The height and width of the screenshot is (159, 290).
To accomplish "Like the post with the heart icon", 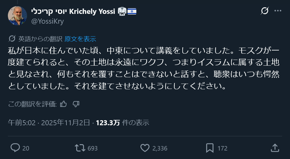I will 145,148.
